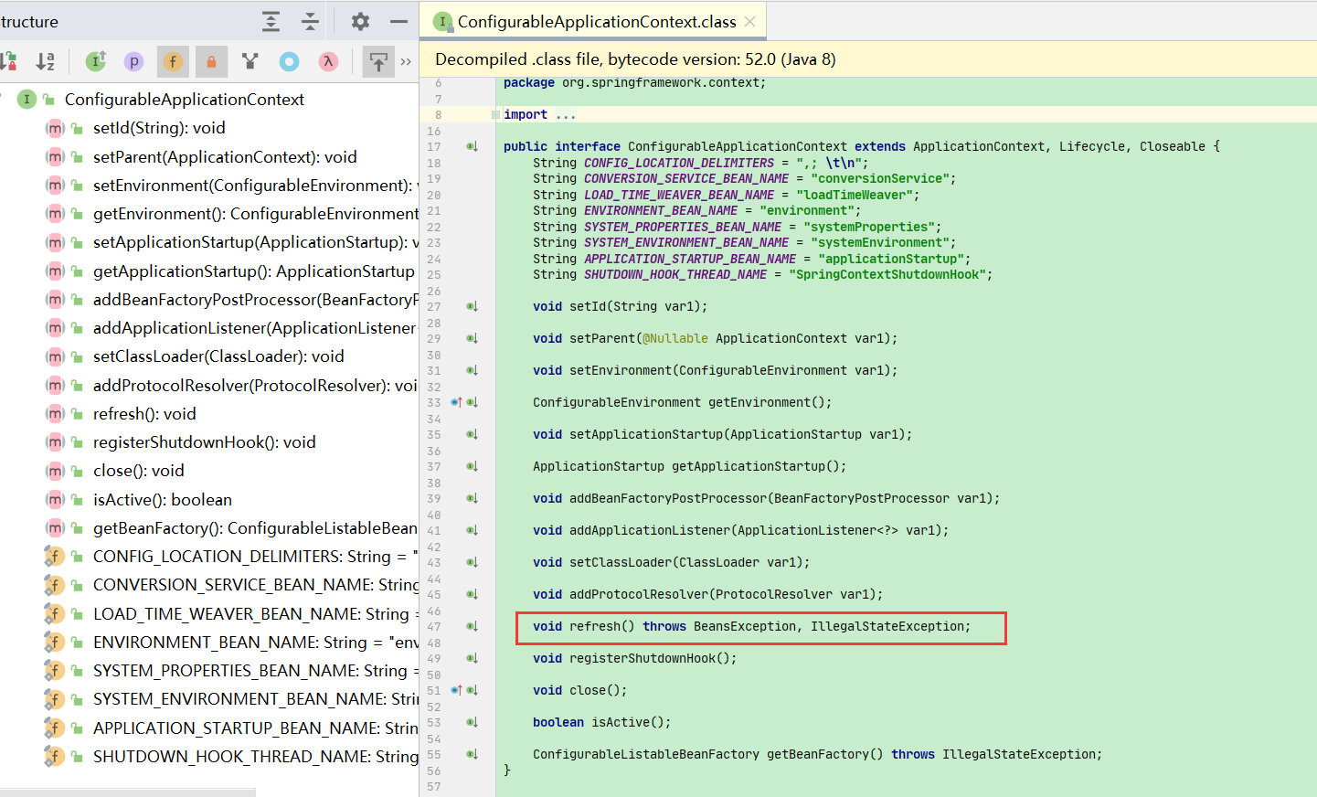The image size is (1317, 797).
Task: Select setApplicationStartup in Structure tree
Action: 255,242
